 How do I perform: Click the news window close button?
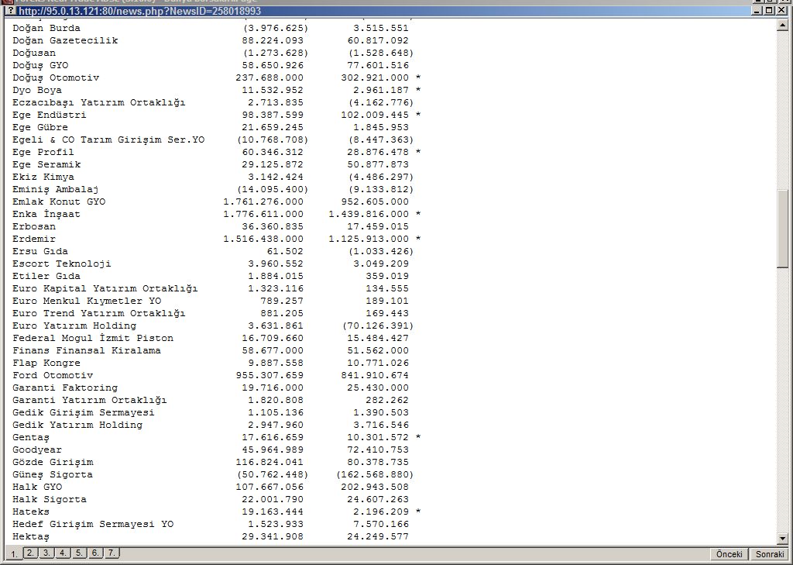pos(781,10)
